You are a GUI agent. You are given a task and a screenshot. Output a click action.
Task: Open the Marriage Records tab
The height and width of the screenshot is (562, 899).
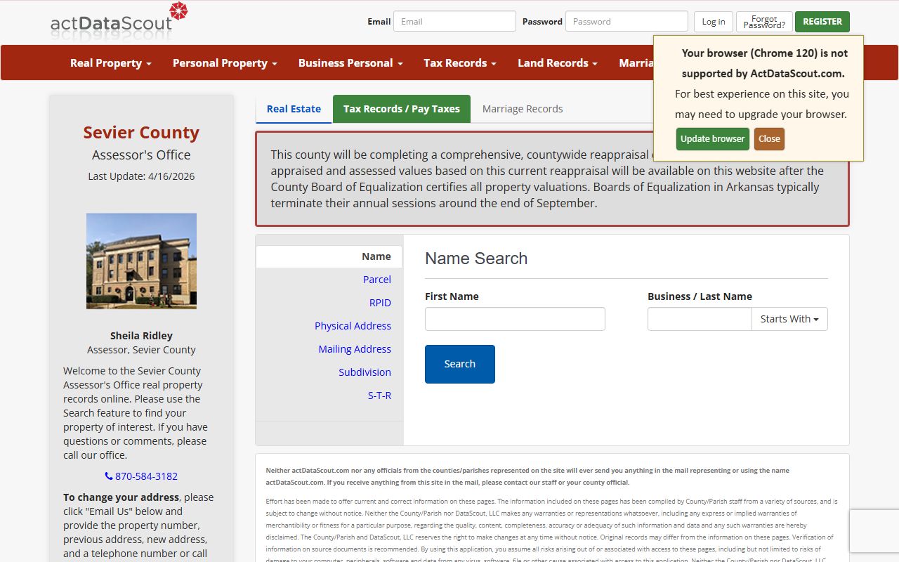pyautogui.click(x=523, y=109)
